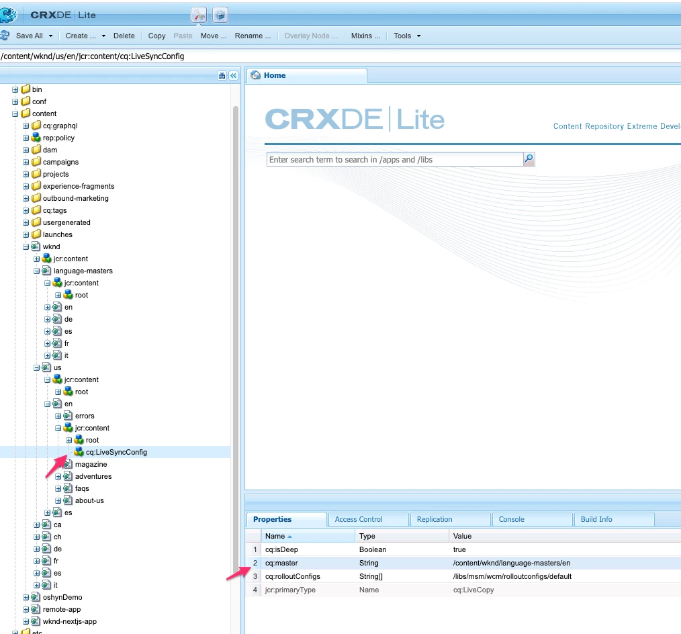Switch to the Replication tab
The width and height of the screenshot is (681, 634).
point(451,519)
